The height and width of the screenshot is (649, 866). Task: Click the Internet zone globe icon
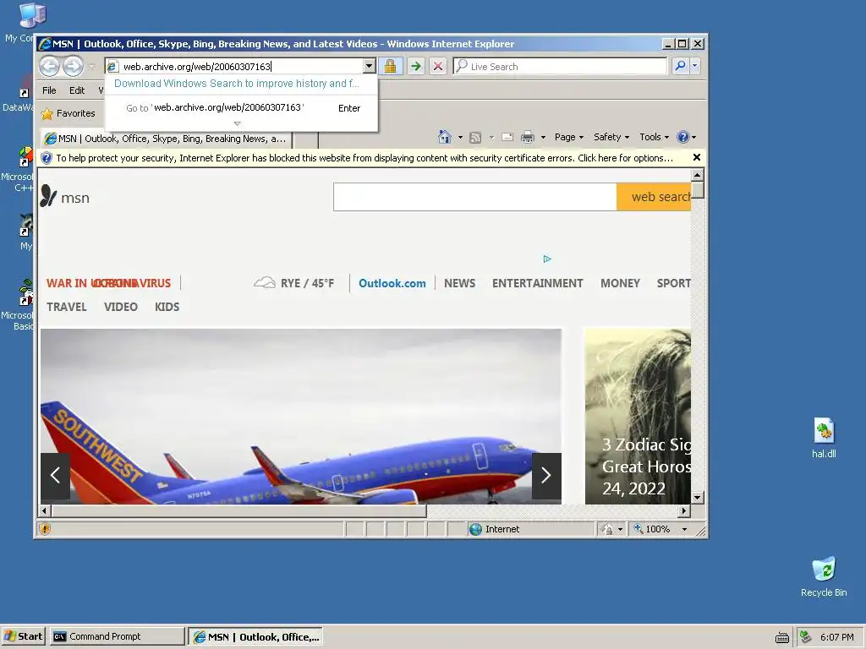475,529
